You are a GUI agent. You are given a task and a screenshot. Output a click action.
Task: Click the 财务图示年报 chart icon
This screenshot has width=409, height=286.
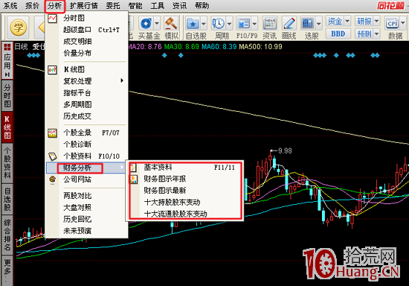134,179
